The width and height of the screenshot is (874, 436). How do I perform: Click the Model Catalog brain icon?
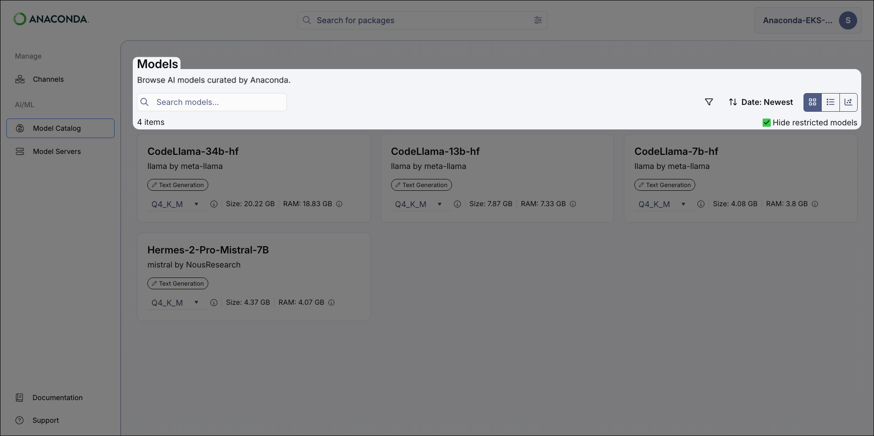click(x=20, y=128)
